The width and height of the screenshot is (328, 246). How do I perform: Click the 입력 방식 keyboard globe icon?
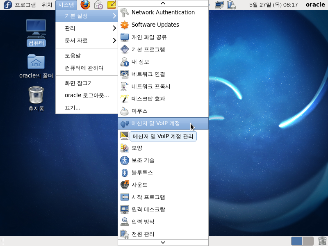pyautogui.click(x=125, y=222)
